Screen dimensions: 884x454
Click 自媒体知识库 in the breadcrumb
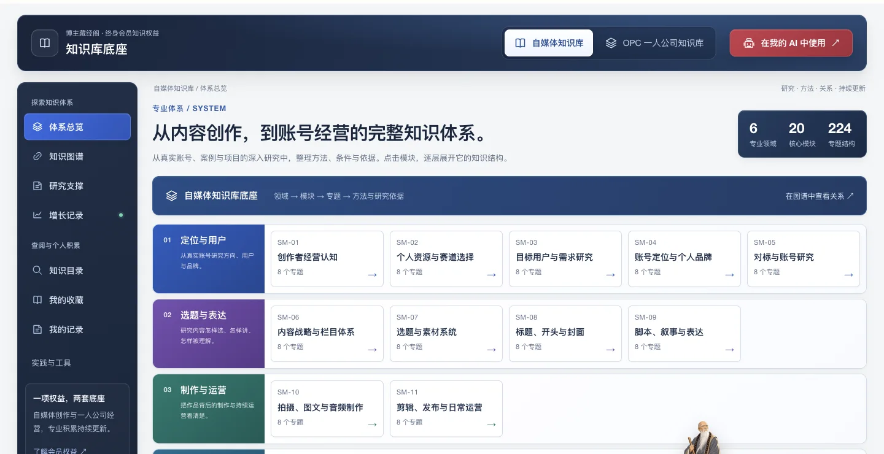coord(174,88)
